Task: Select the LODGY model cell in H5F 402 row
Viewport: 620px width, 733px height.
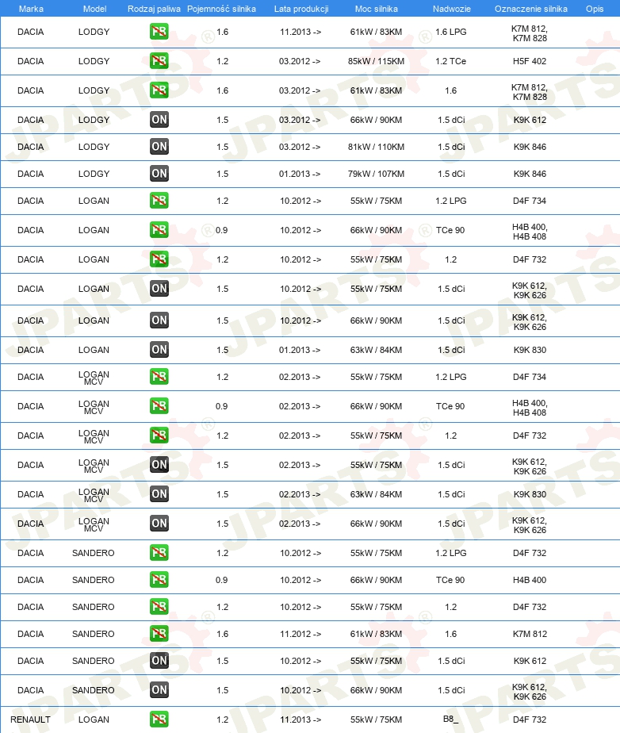Action: [x=94, y=61]
